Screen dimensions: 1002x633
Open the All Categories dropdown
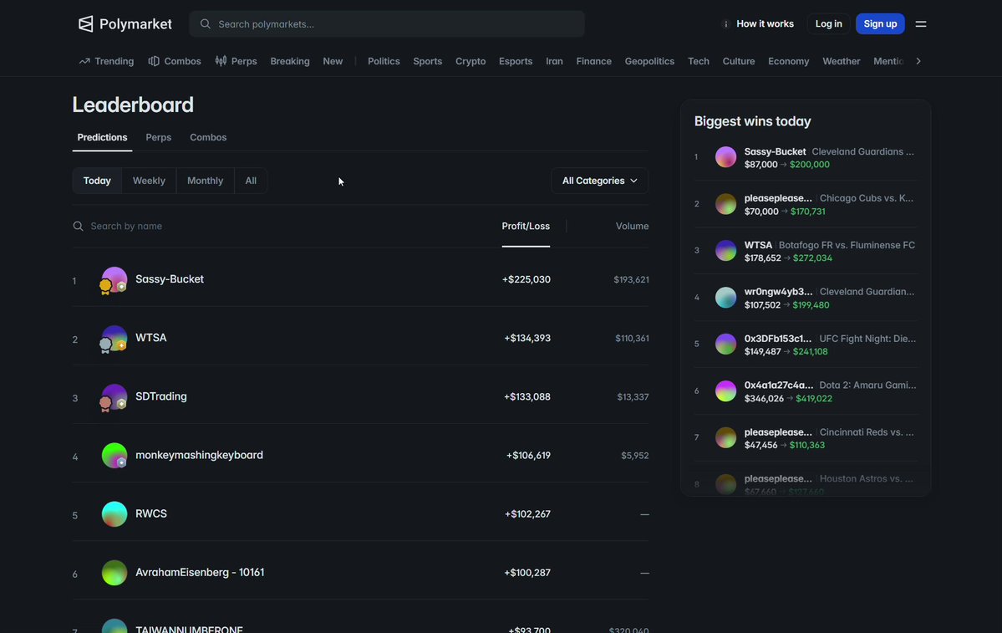pyautogui.click(x=599, y=181)
